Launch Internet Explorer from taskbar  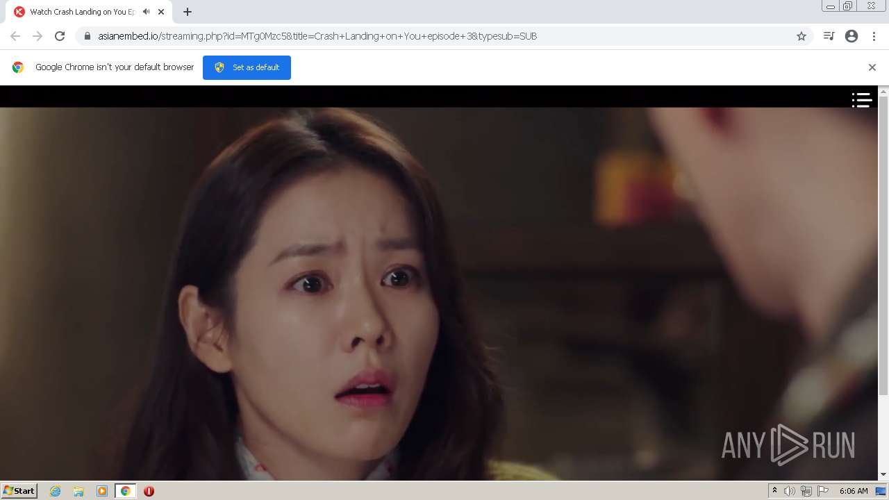pos(56,491)
